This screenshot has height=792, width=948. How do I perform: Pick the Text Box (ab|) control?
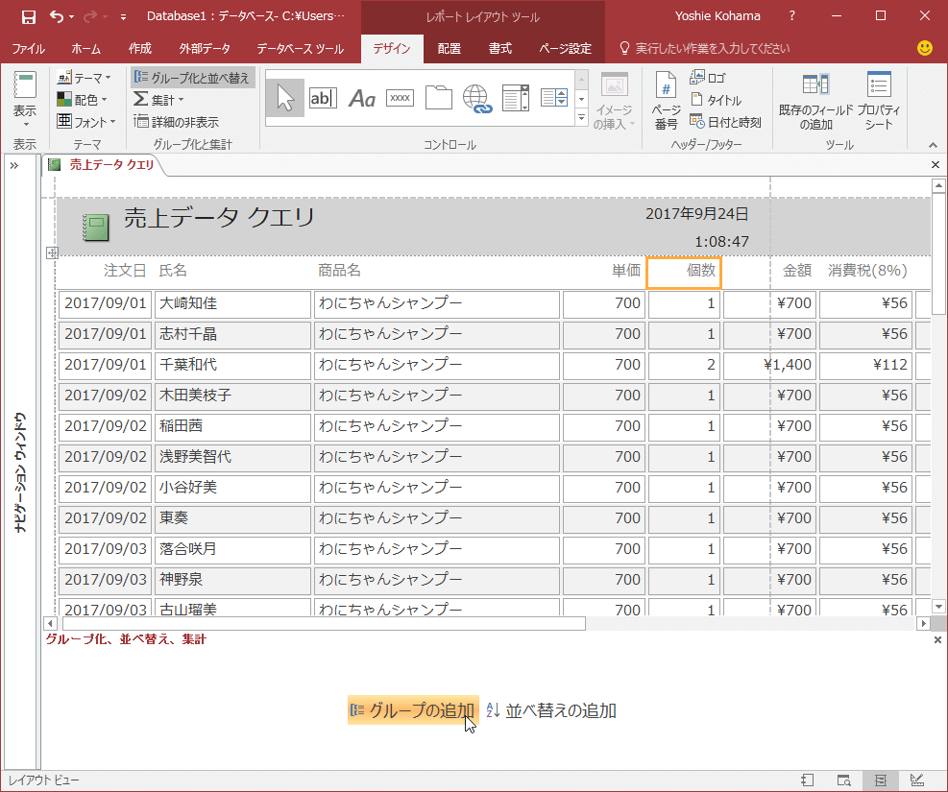point(323,98)
